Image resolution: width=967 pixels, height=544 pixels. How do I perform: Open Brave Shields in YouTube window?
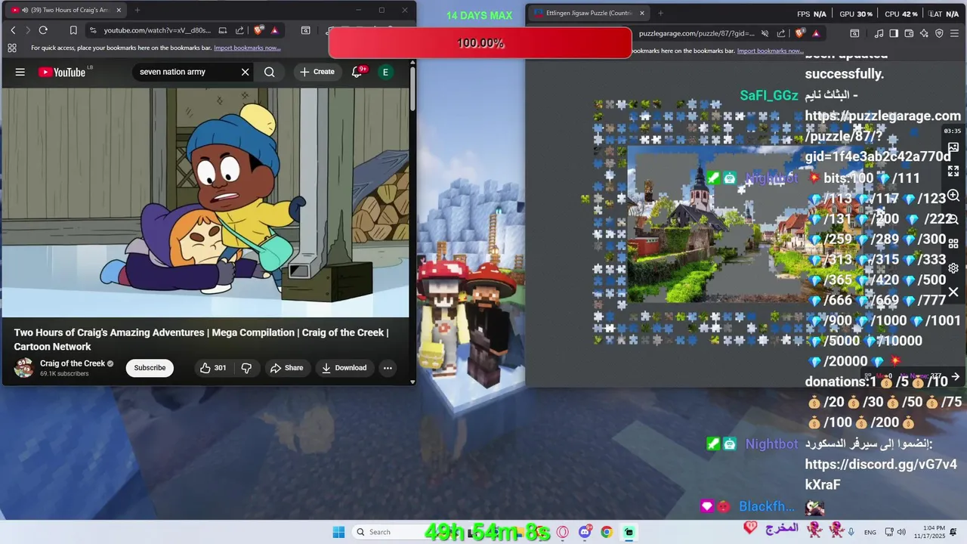[258, 30]
